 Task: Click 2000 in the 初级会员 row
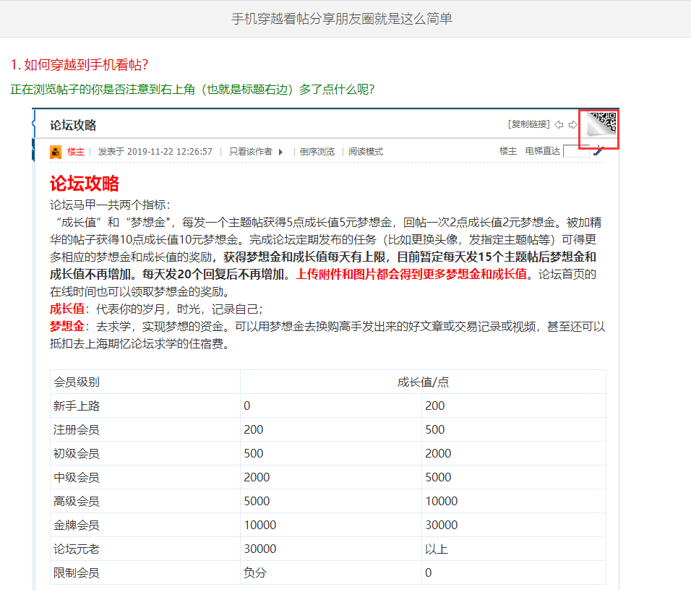(x=438, y=454)
